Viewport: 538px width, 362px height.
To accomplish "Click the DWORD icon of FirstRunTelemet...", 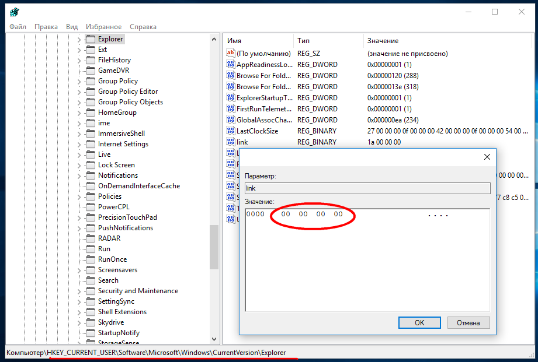I will [231, 108].
